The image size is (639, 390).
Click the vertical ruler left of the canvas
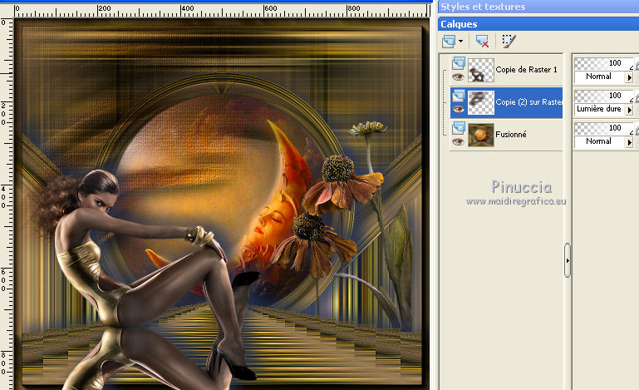click(7, 204)
